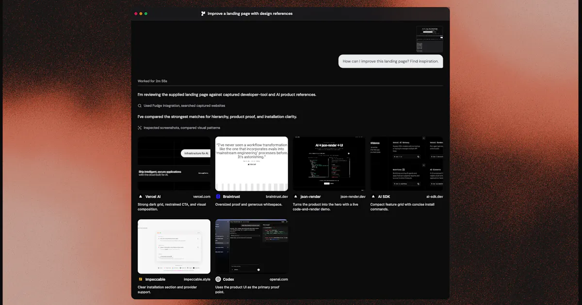Click the 'Impeccable' card title

click(x=155, y=279)
